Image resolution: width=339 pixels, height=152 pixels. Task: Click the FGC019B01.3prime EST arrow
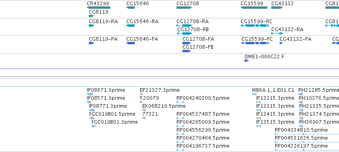tap(94, 126)
